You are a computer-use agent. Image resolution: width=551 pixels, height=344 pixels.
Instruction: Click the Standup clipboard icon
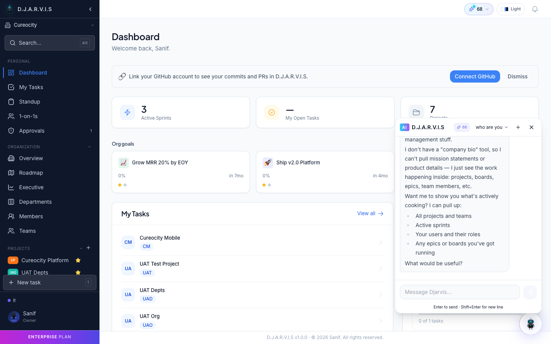tap(11, 102)
